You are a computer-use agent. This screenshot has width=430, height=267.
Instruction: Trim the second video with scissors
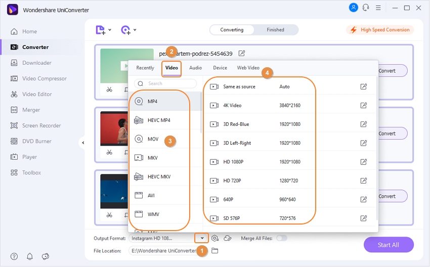coord(109,152)
